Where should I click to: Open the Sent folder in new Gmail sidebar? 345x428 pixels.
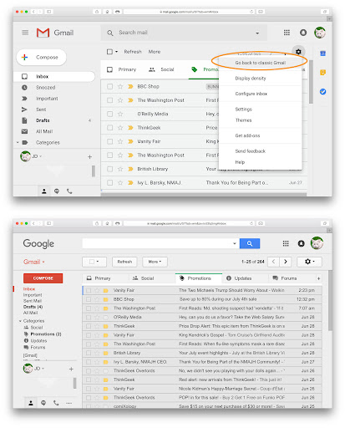(41, 110)
